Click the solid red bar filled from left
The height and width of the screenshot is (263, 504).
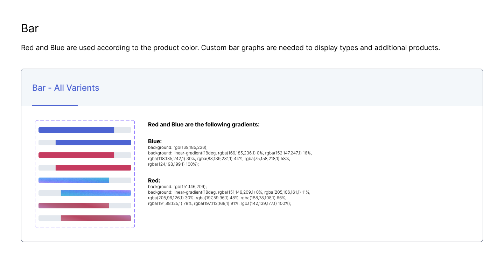tap(76, 155)
